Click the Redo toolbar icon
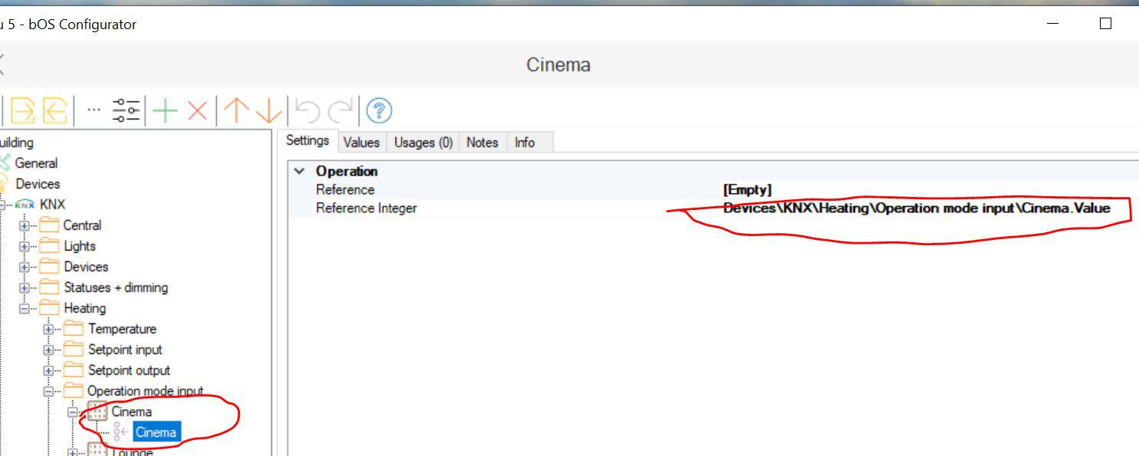The width and height of the screenshot is (1139, 456). 340,111
